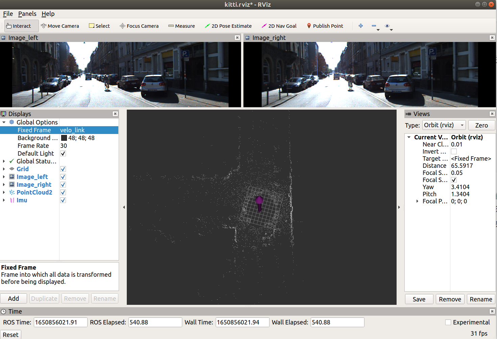Click the Imu display icon

coord(12,200)
